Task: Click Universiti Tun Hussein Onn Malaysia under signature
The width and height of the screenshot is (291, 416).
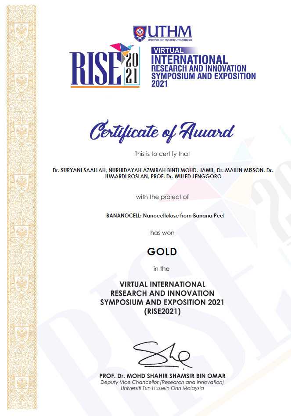Action: coord(162,388)
